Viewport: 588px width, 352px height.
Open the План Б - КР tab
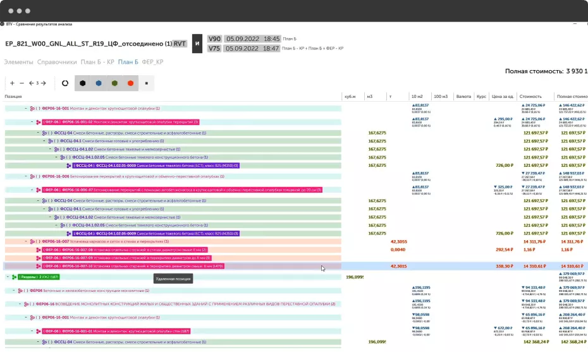(x=97, y=62)
